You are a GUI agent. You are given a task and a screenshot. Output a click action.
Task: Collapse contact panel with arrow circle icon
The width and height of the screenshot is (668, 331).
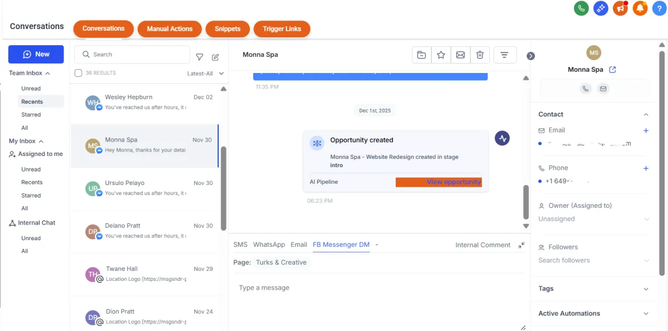click(531, 56)
